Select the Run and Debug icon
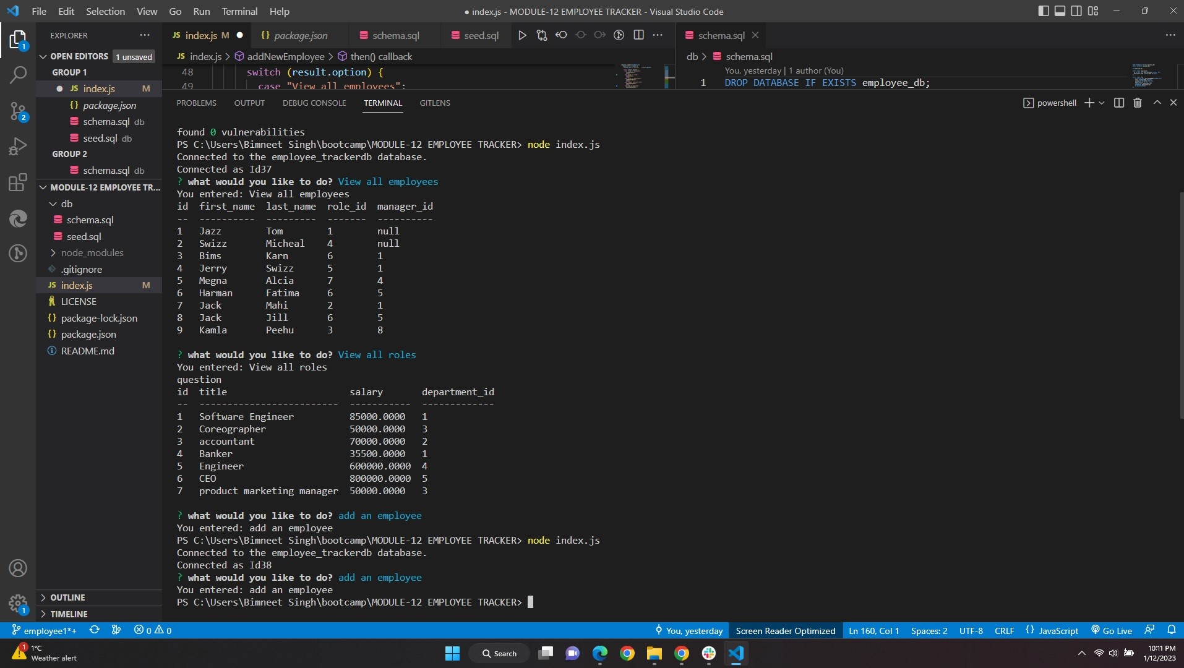The image size is (1184, 668). click(x=18, y=146)
